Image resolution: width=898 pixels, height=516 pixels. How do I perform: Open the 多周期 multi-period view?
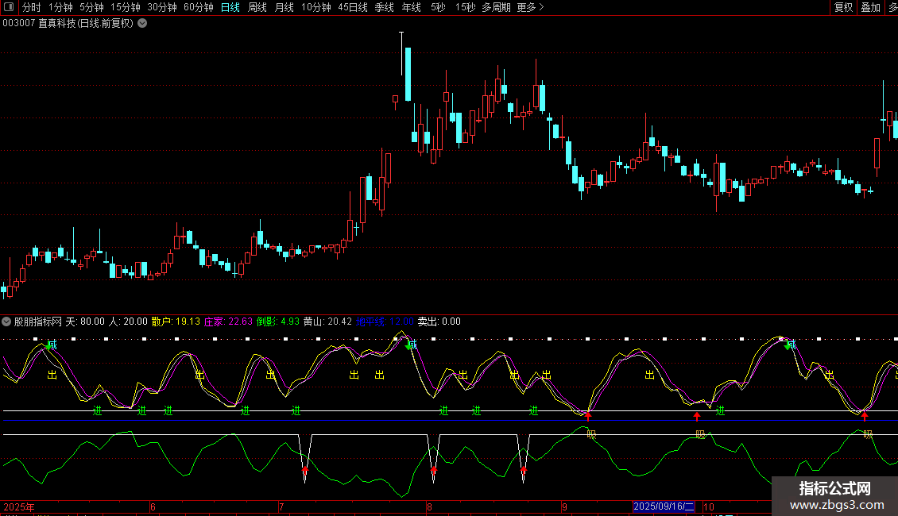click(496, 7)
